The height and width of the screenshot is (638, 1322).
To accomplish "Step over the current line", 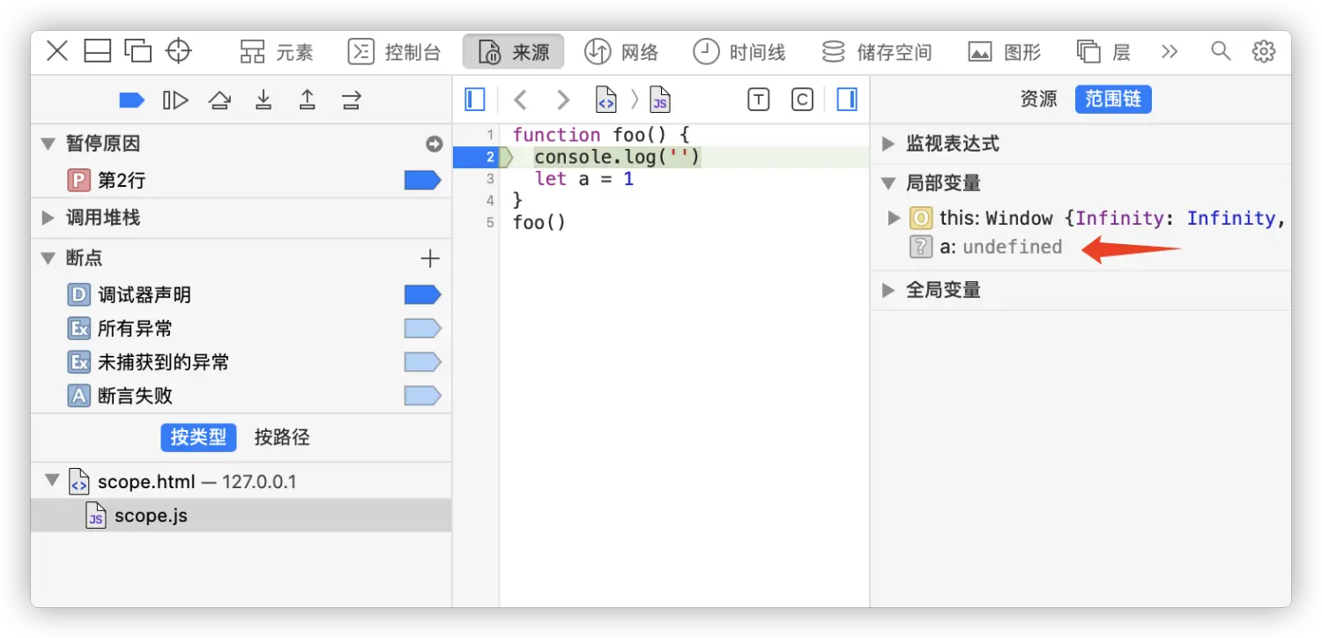I will pyautogui.click(x=219, y=100).
